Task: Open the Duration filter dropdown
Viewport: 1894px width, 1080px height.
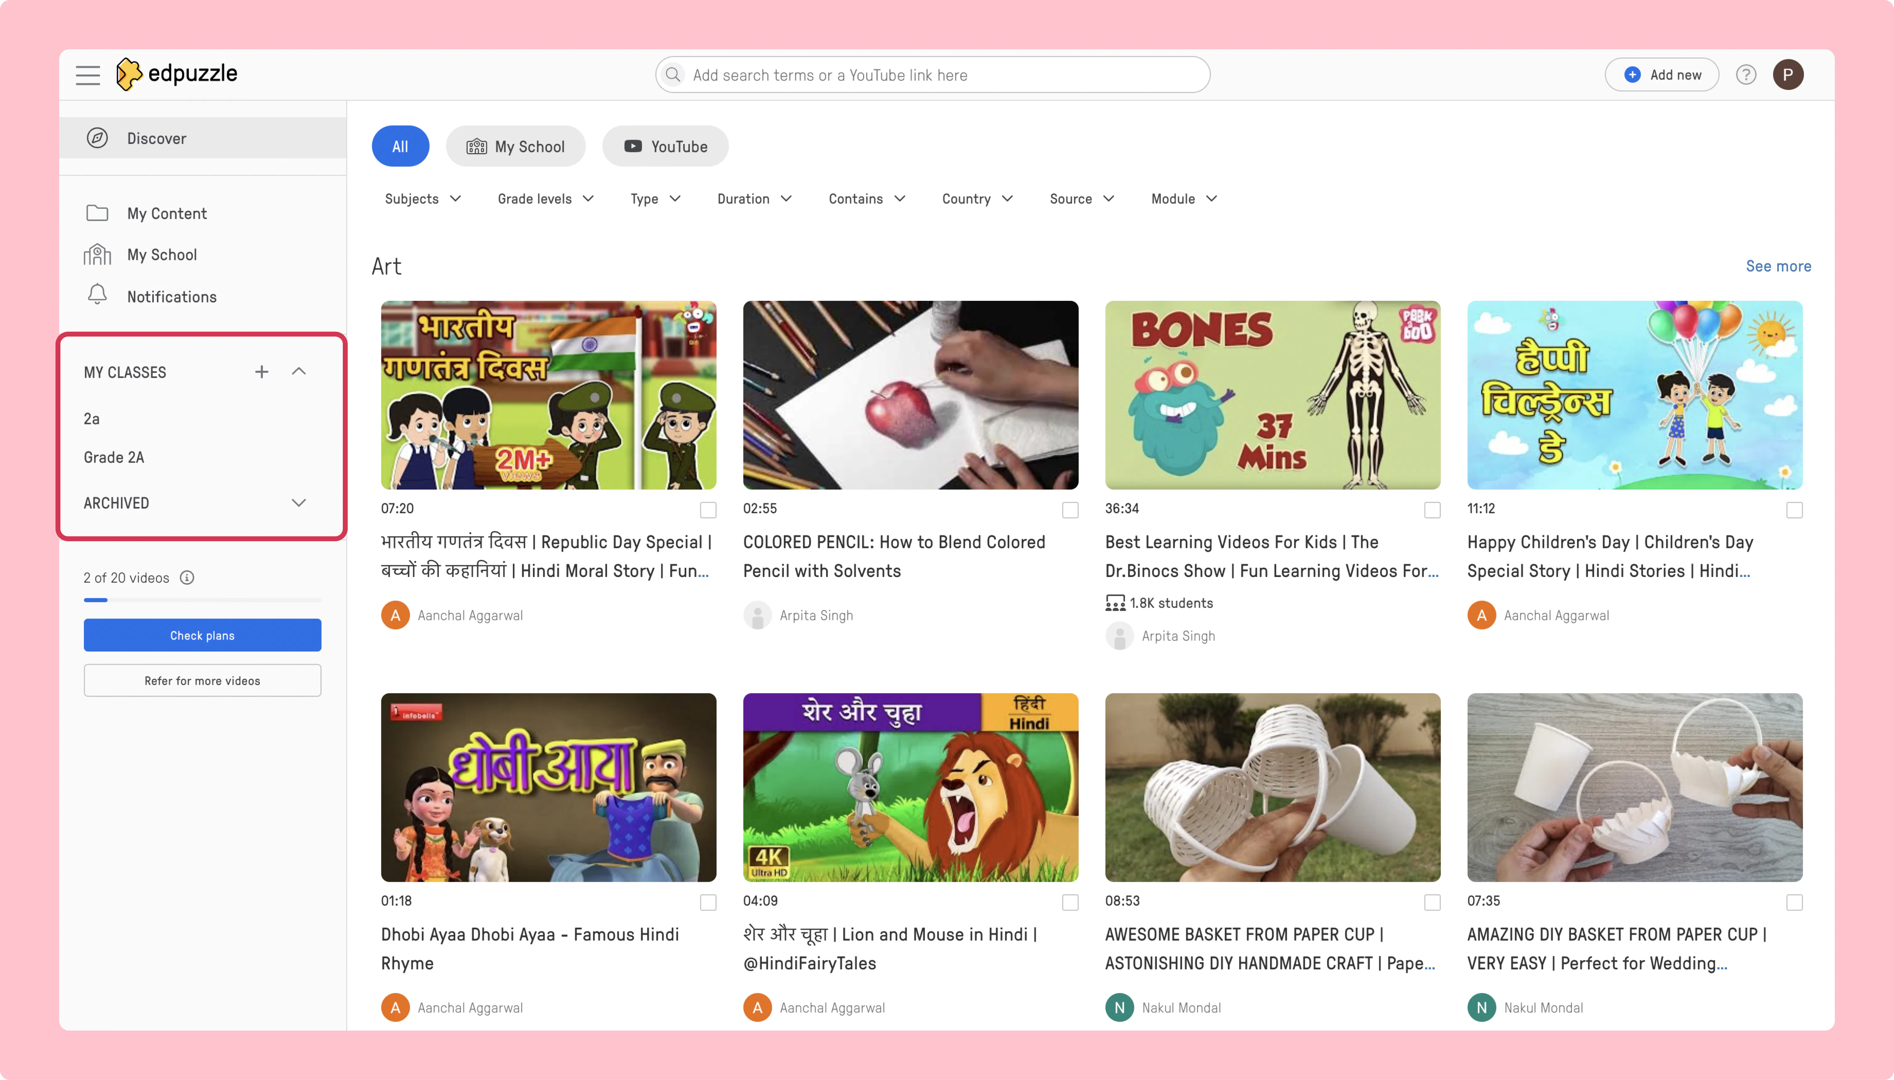Action: coord(754,199)
